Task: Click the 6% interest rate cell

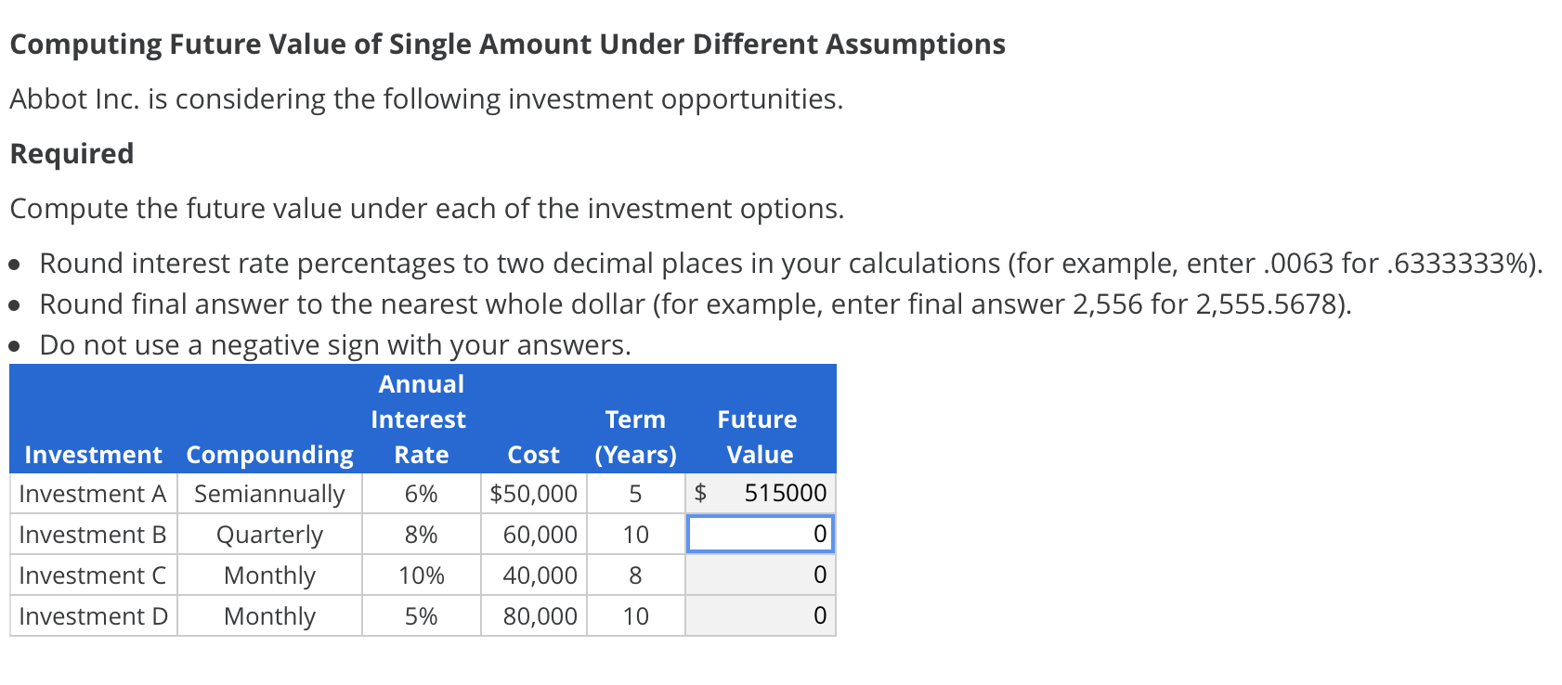Action: (x=420, y=493)
